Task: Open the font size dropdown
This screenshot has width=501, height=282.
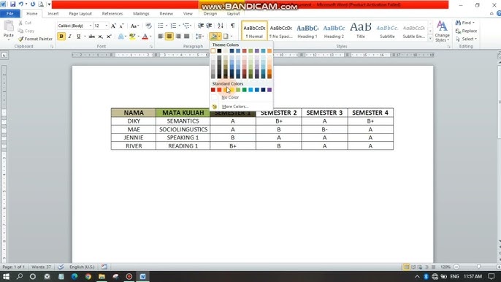Action: (x=107, y=26)
